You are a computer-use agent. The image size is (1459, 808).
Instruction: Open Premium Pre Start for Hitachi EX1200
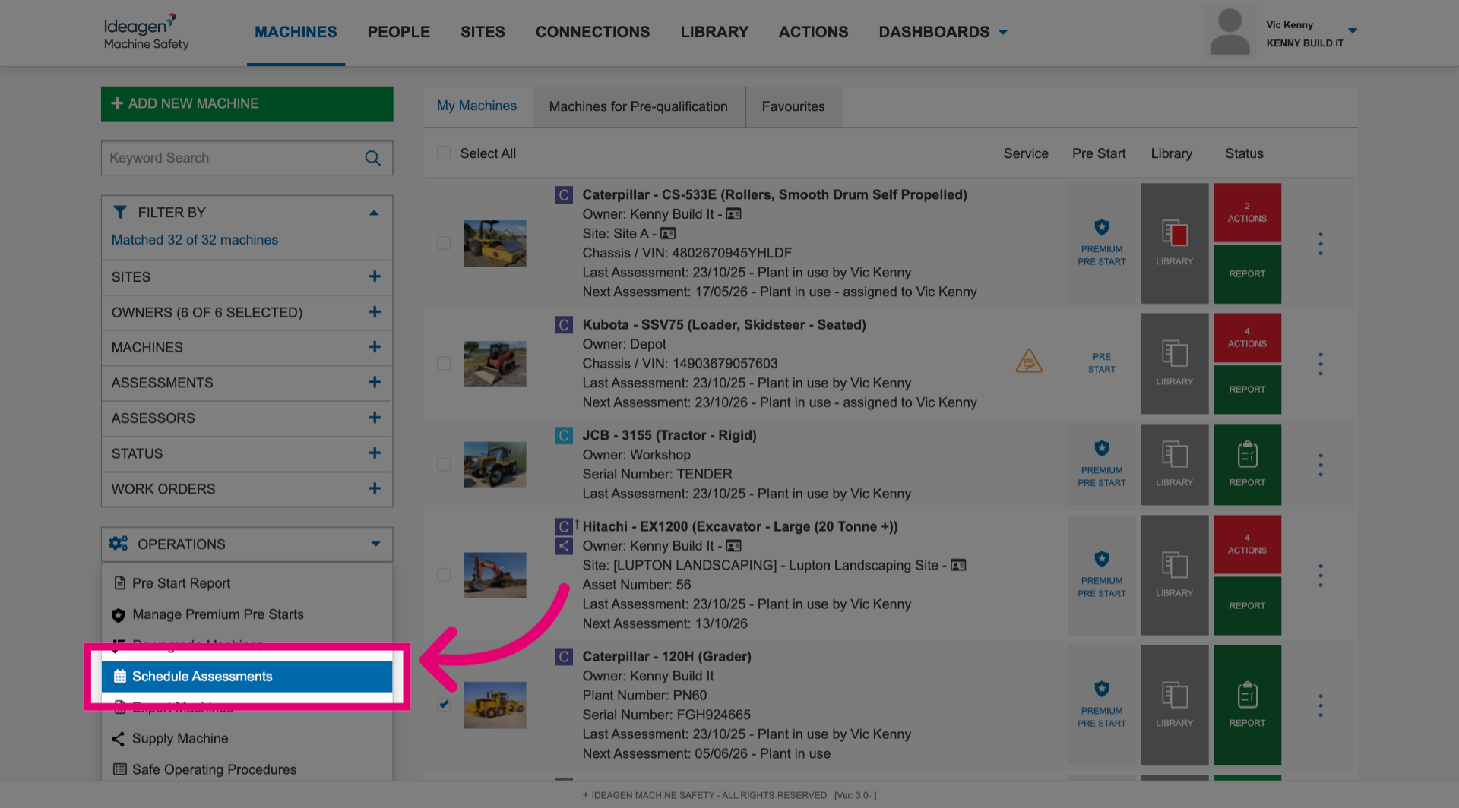(1101, 575)
